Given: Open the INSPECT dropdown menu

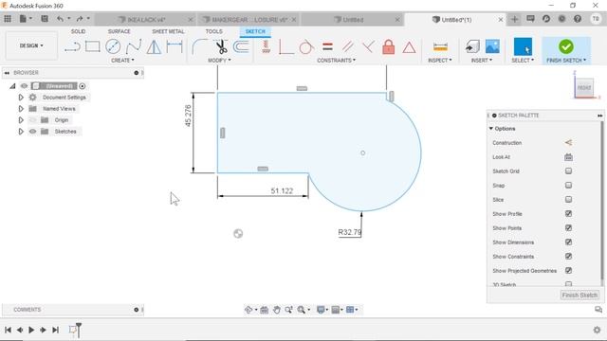Looking at the screenshot, I should [440, 61].
